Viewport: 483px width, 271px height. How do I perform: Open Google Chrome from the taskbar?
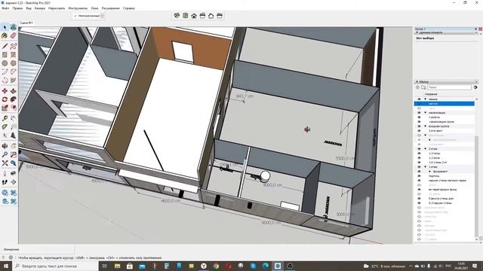pyautogui.click(x=216, y=266)
